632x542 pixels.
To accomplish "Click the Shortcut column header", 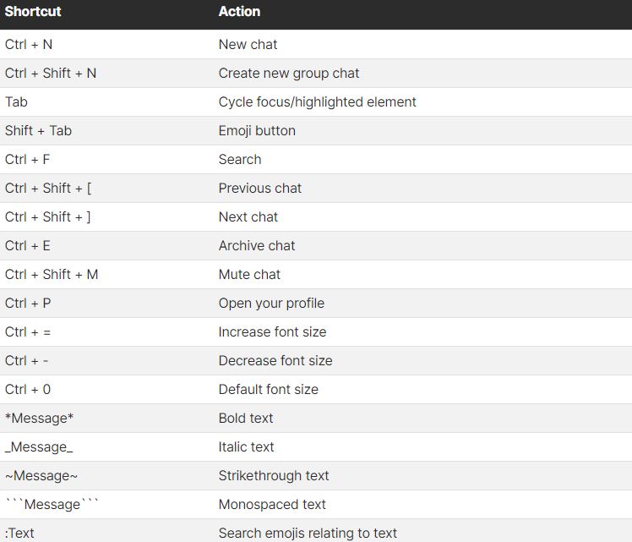I will [x=33, y=12].
